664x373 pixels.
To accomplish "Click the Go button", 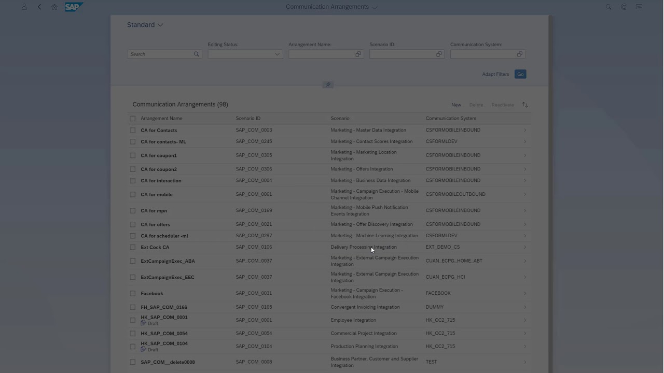I will point(520,74).
